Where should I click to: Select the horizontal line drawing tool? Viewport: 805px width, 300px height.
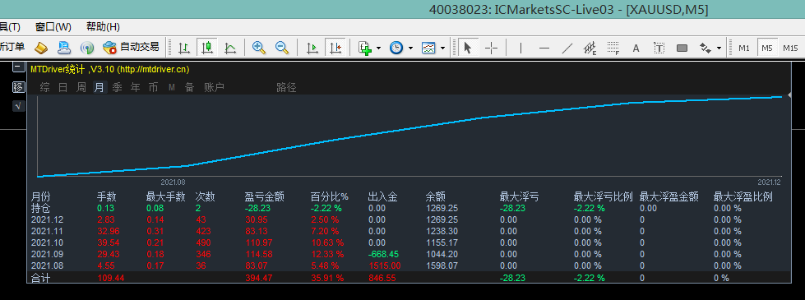544,48
